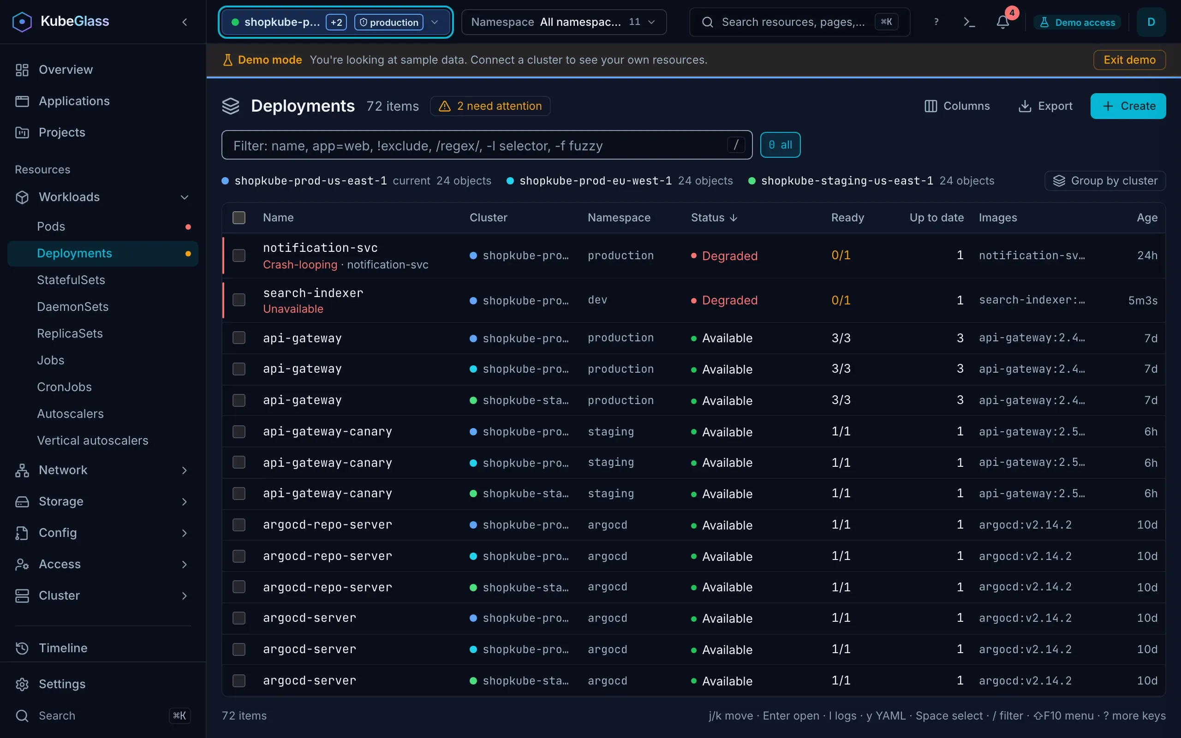Toggle Group by cluster
The height and width of the screenshot is (738, 1181).
(x=1105, y=181)
